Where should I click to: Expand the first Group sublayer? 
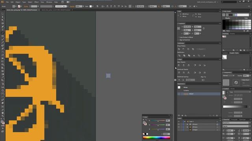pyautogui.click(x=187, y=124)
